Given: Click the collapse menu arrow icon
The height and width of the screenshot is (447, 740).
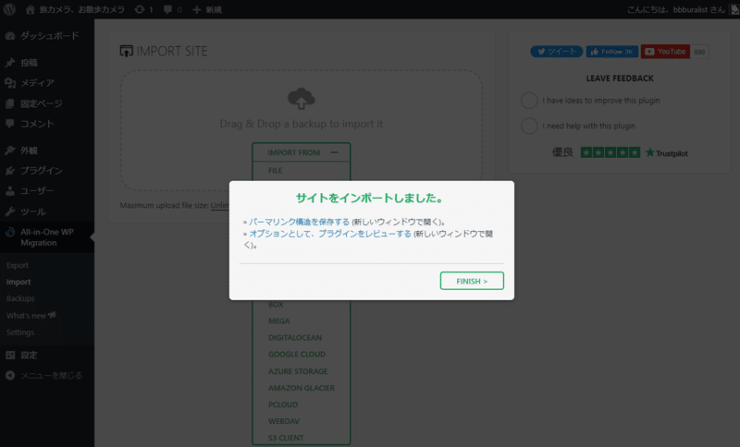Looking at the screenshot, I should point(10,375).
